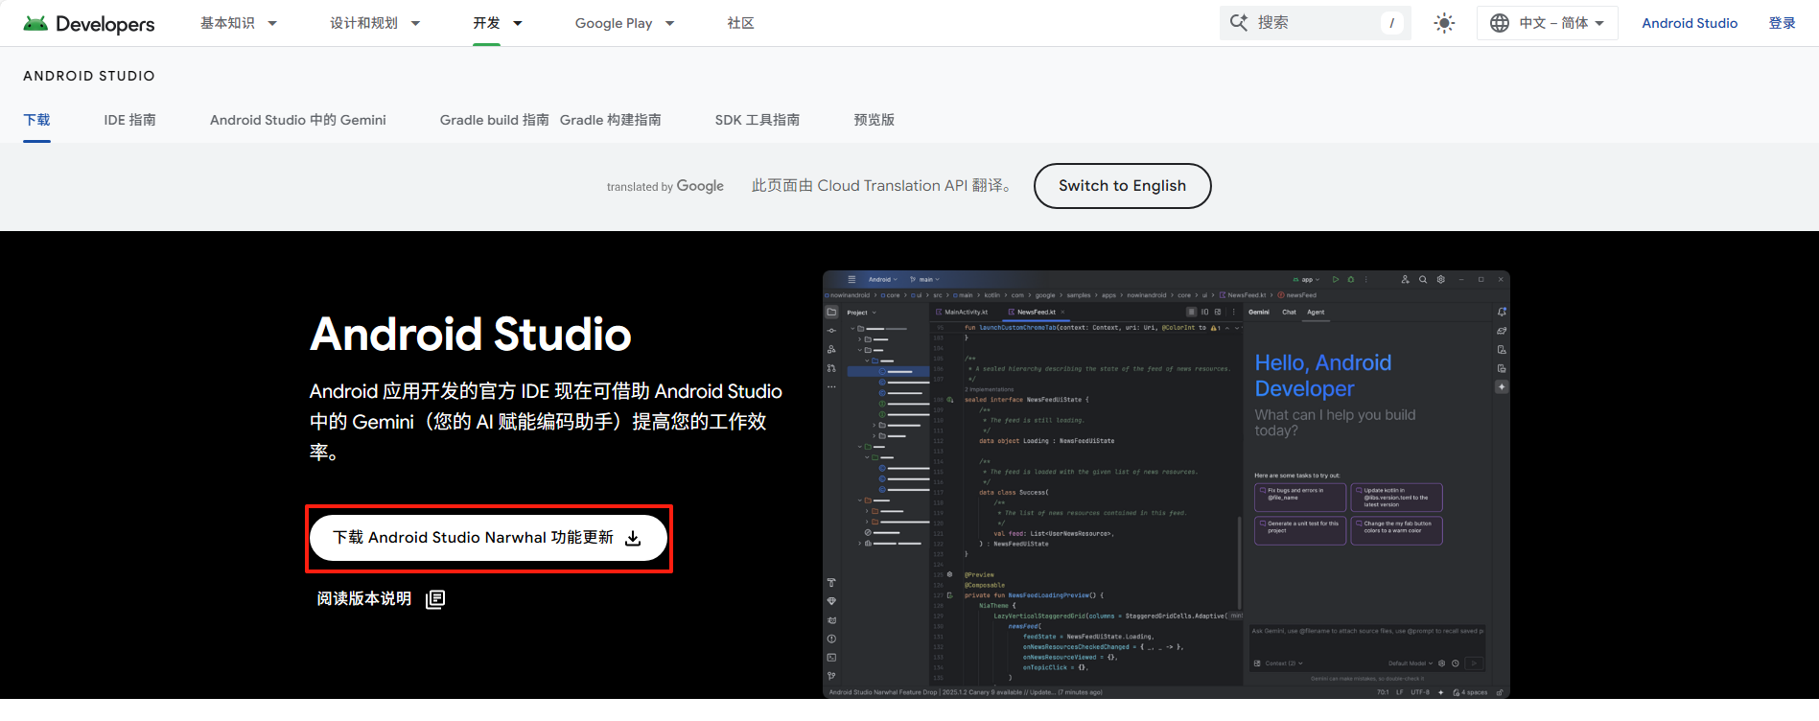The image size is (1819, 721).
Task: Click the 搜索 search input field
Action: 1316,23
